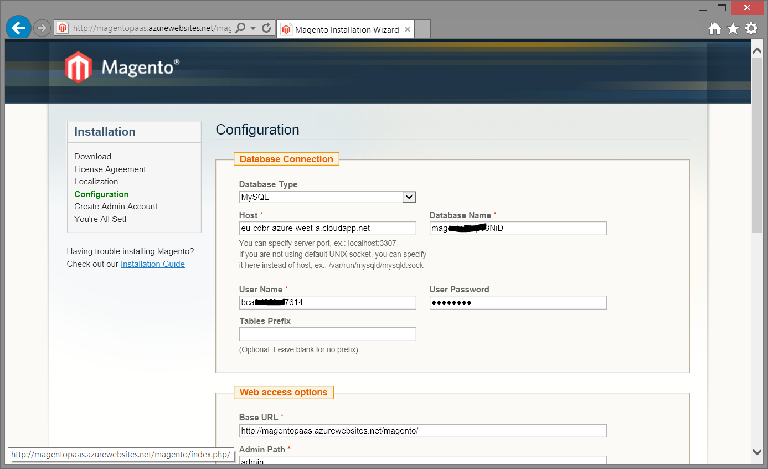Click the Configuration page heading
The height and width of the screenshot is (469, 768).
coord(257,130)
